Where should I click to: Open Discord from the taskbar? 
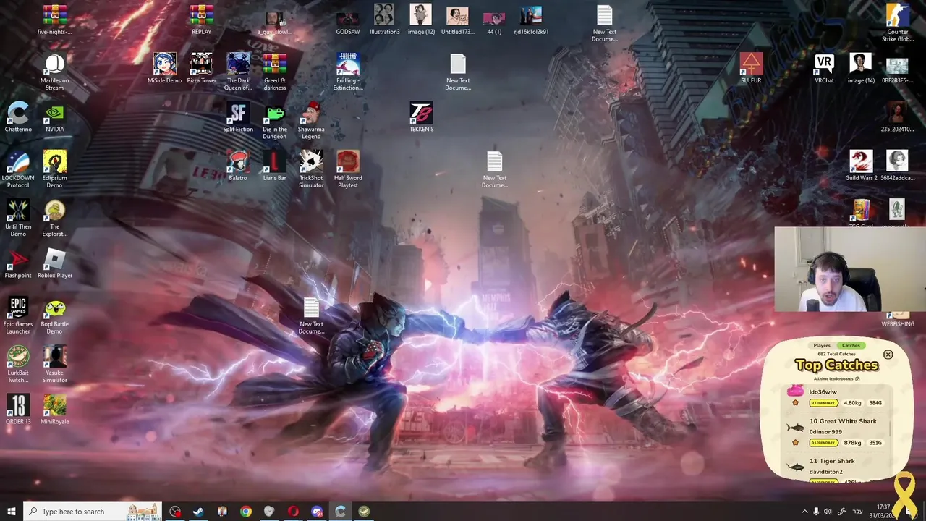click(x=317, y=512)
